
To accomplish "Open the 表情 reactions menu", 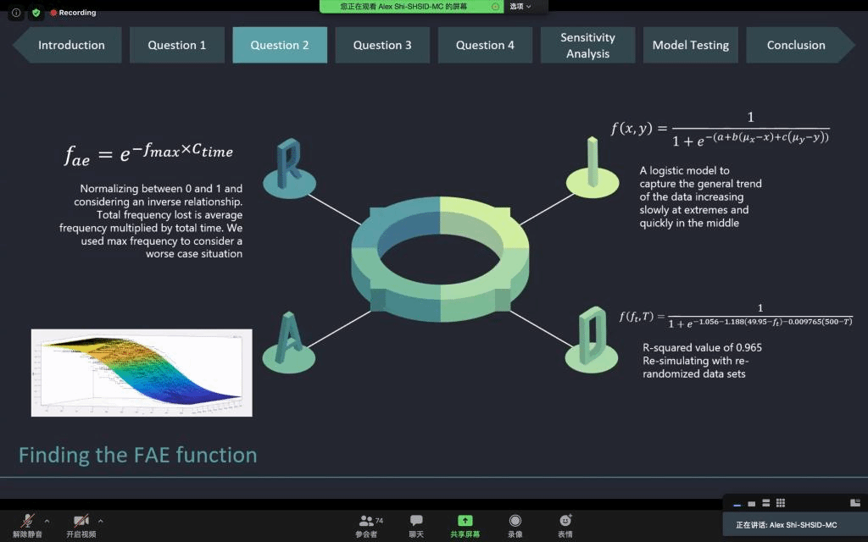I will [565, 525].
